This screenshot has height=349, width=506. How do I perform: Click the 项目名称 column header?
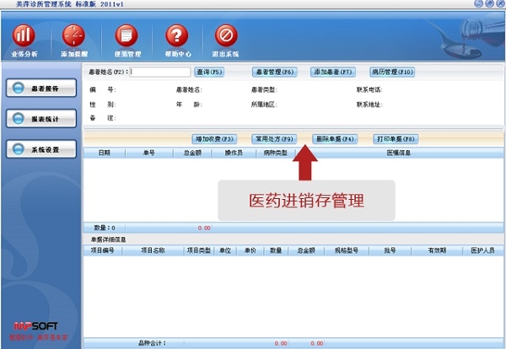(153, 250)
